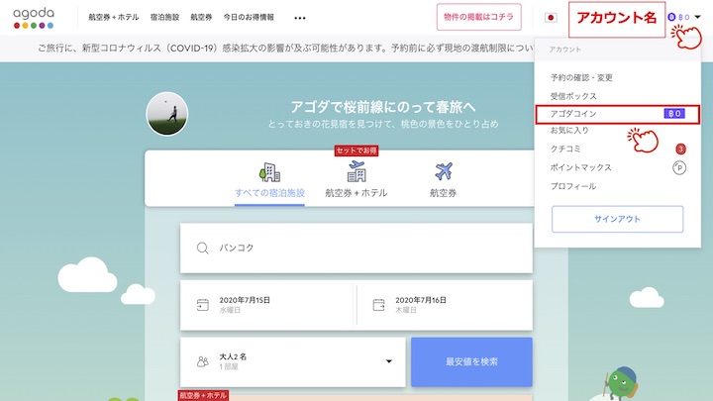Open the 宿泊施設 top menu item
Viewport: 713px width, 401px height.
(x=164, y=17)
